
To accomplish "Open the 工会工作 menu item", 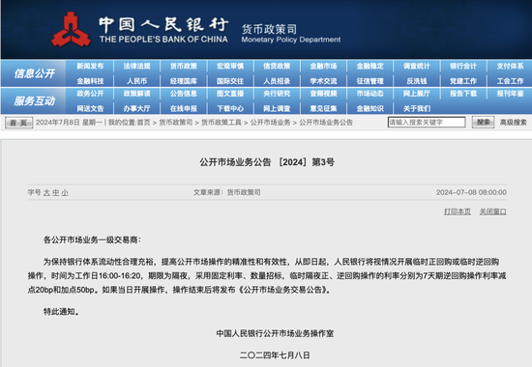I will pyautogui.click(x=511, y=81).
